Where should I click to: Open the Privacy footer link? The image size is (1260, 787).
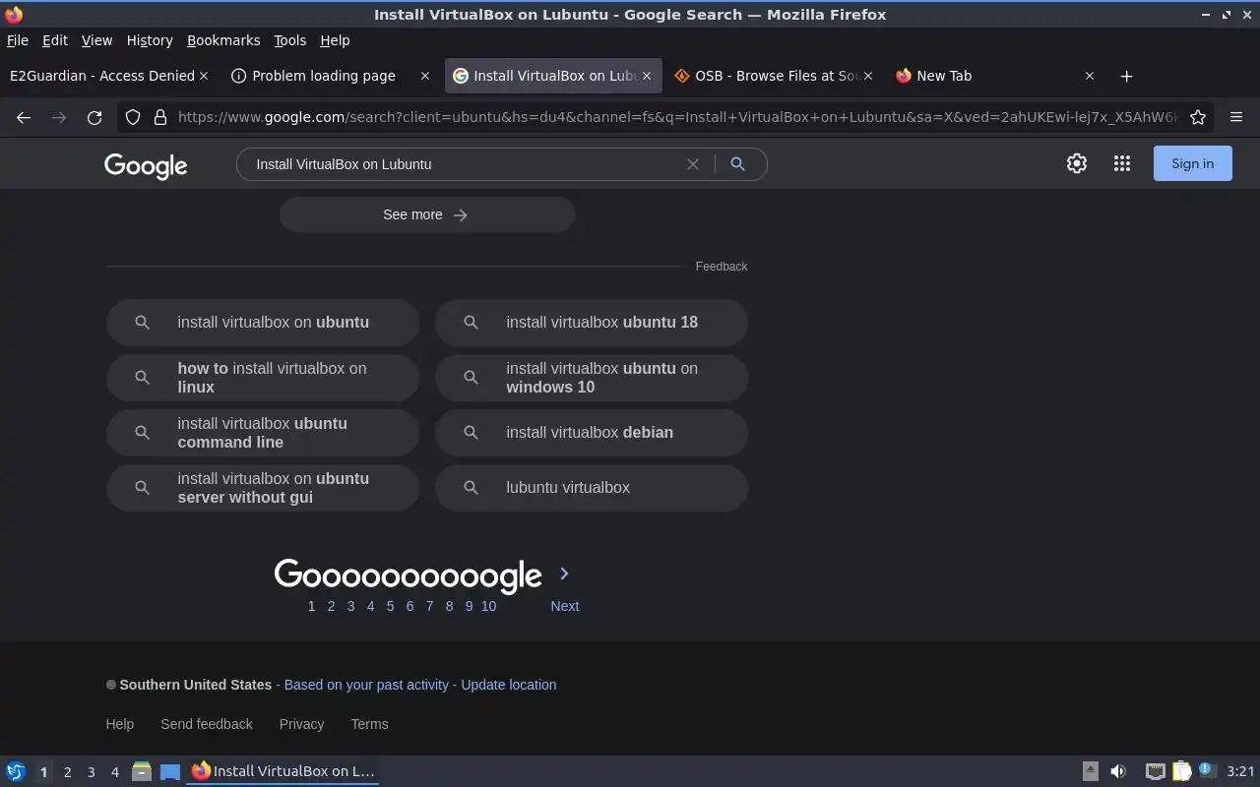pyautogui.click(x=301, y=724)
